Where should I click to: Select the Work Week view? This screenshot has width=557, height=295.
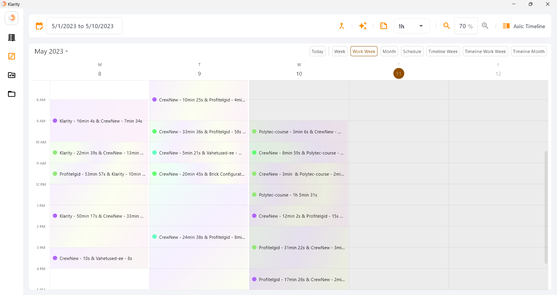[364, 51]
